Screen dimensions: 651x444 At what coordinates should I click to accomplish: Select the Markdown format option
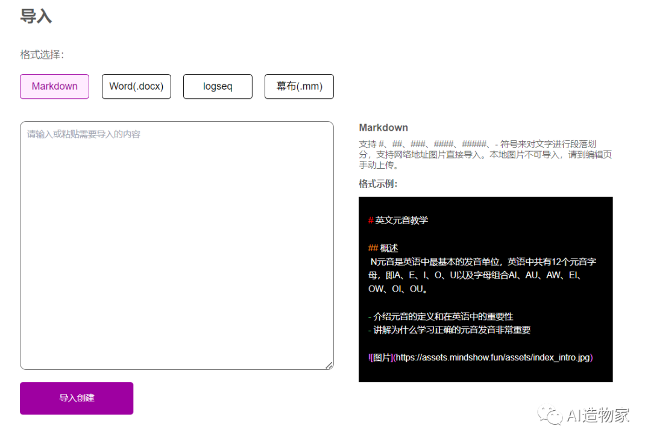pyautogui.click(x=54, y=86)
